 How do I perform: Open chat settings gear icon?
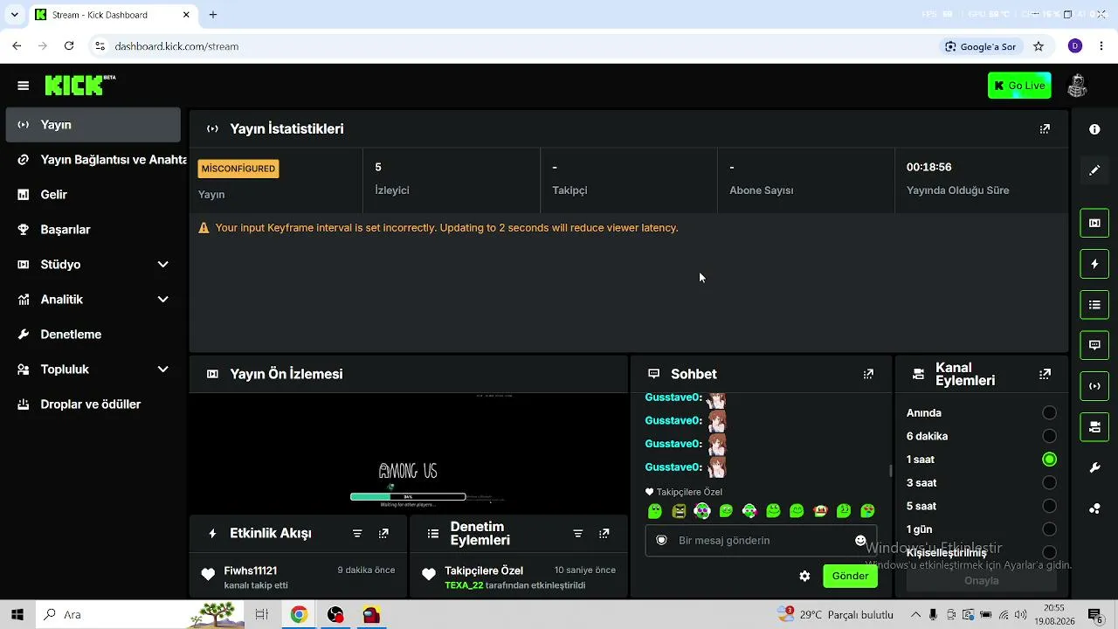coord(804,576)
